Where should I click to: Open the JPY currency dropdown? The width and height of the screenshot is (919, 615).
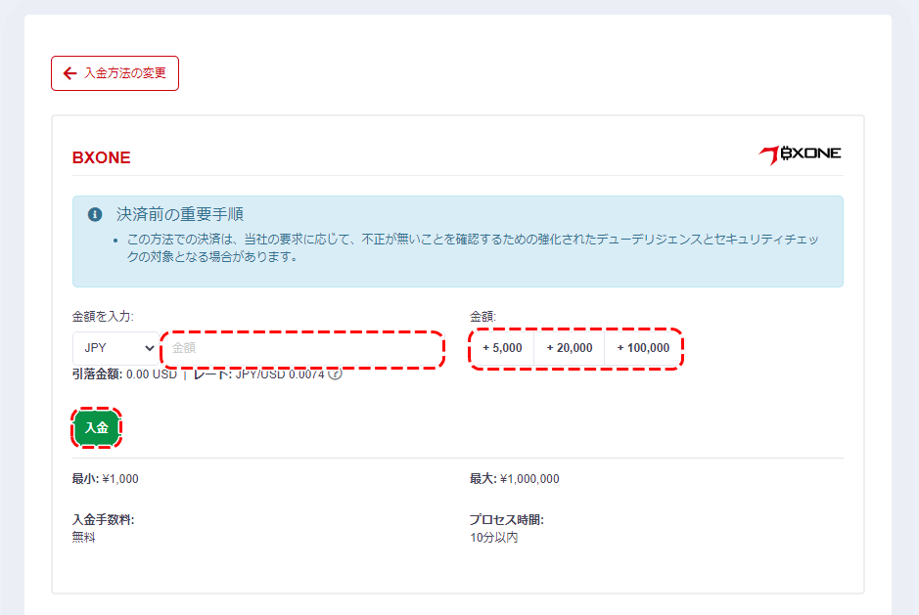116,348
